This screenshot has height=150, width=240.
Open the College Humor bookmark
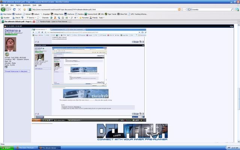tap(57, 14)
